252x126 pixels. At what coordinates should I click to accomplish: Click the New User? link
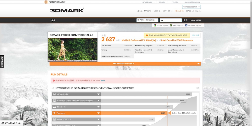click(x=196, y=20)
